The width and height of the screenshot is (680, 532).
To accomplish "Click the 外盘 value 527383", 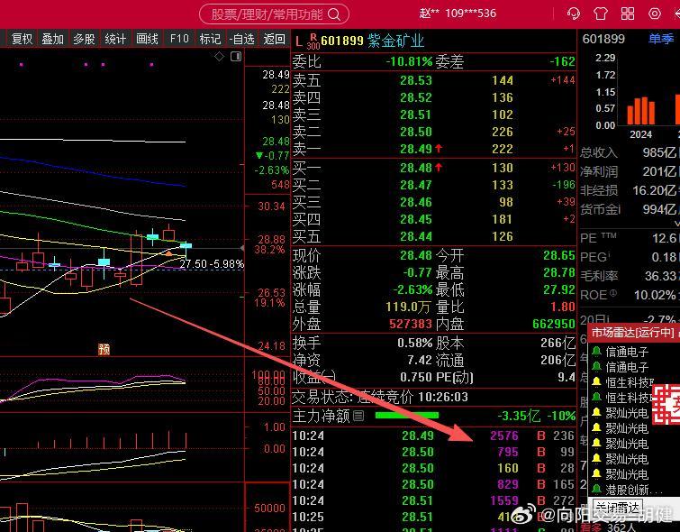I will coord(411,324).
